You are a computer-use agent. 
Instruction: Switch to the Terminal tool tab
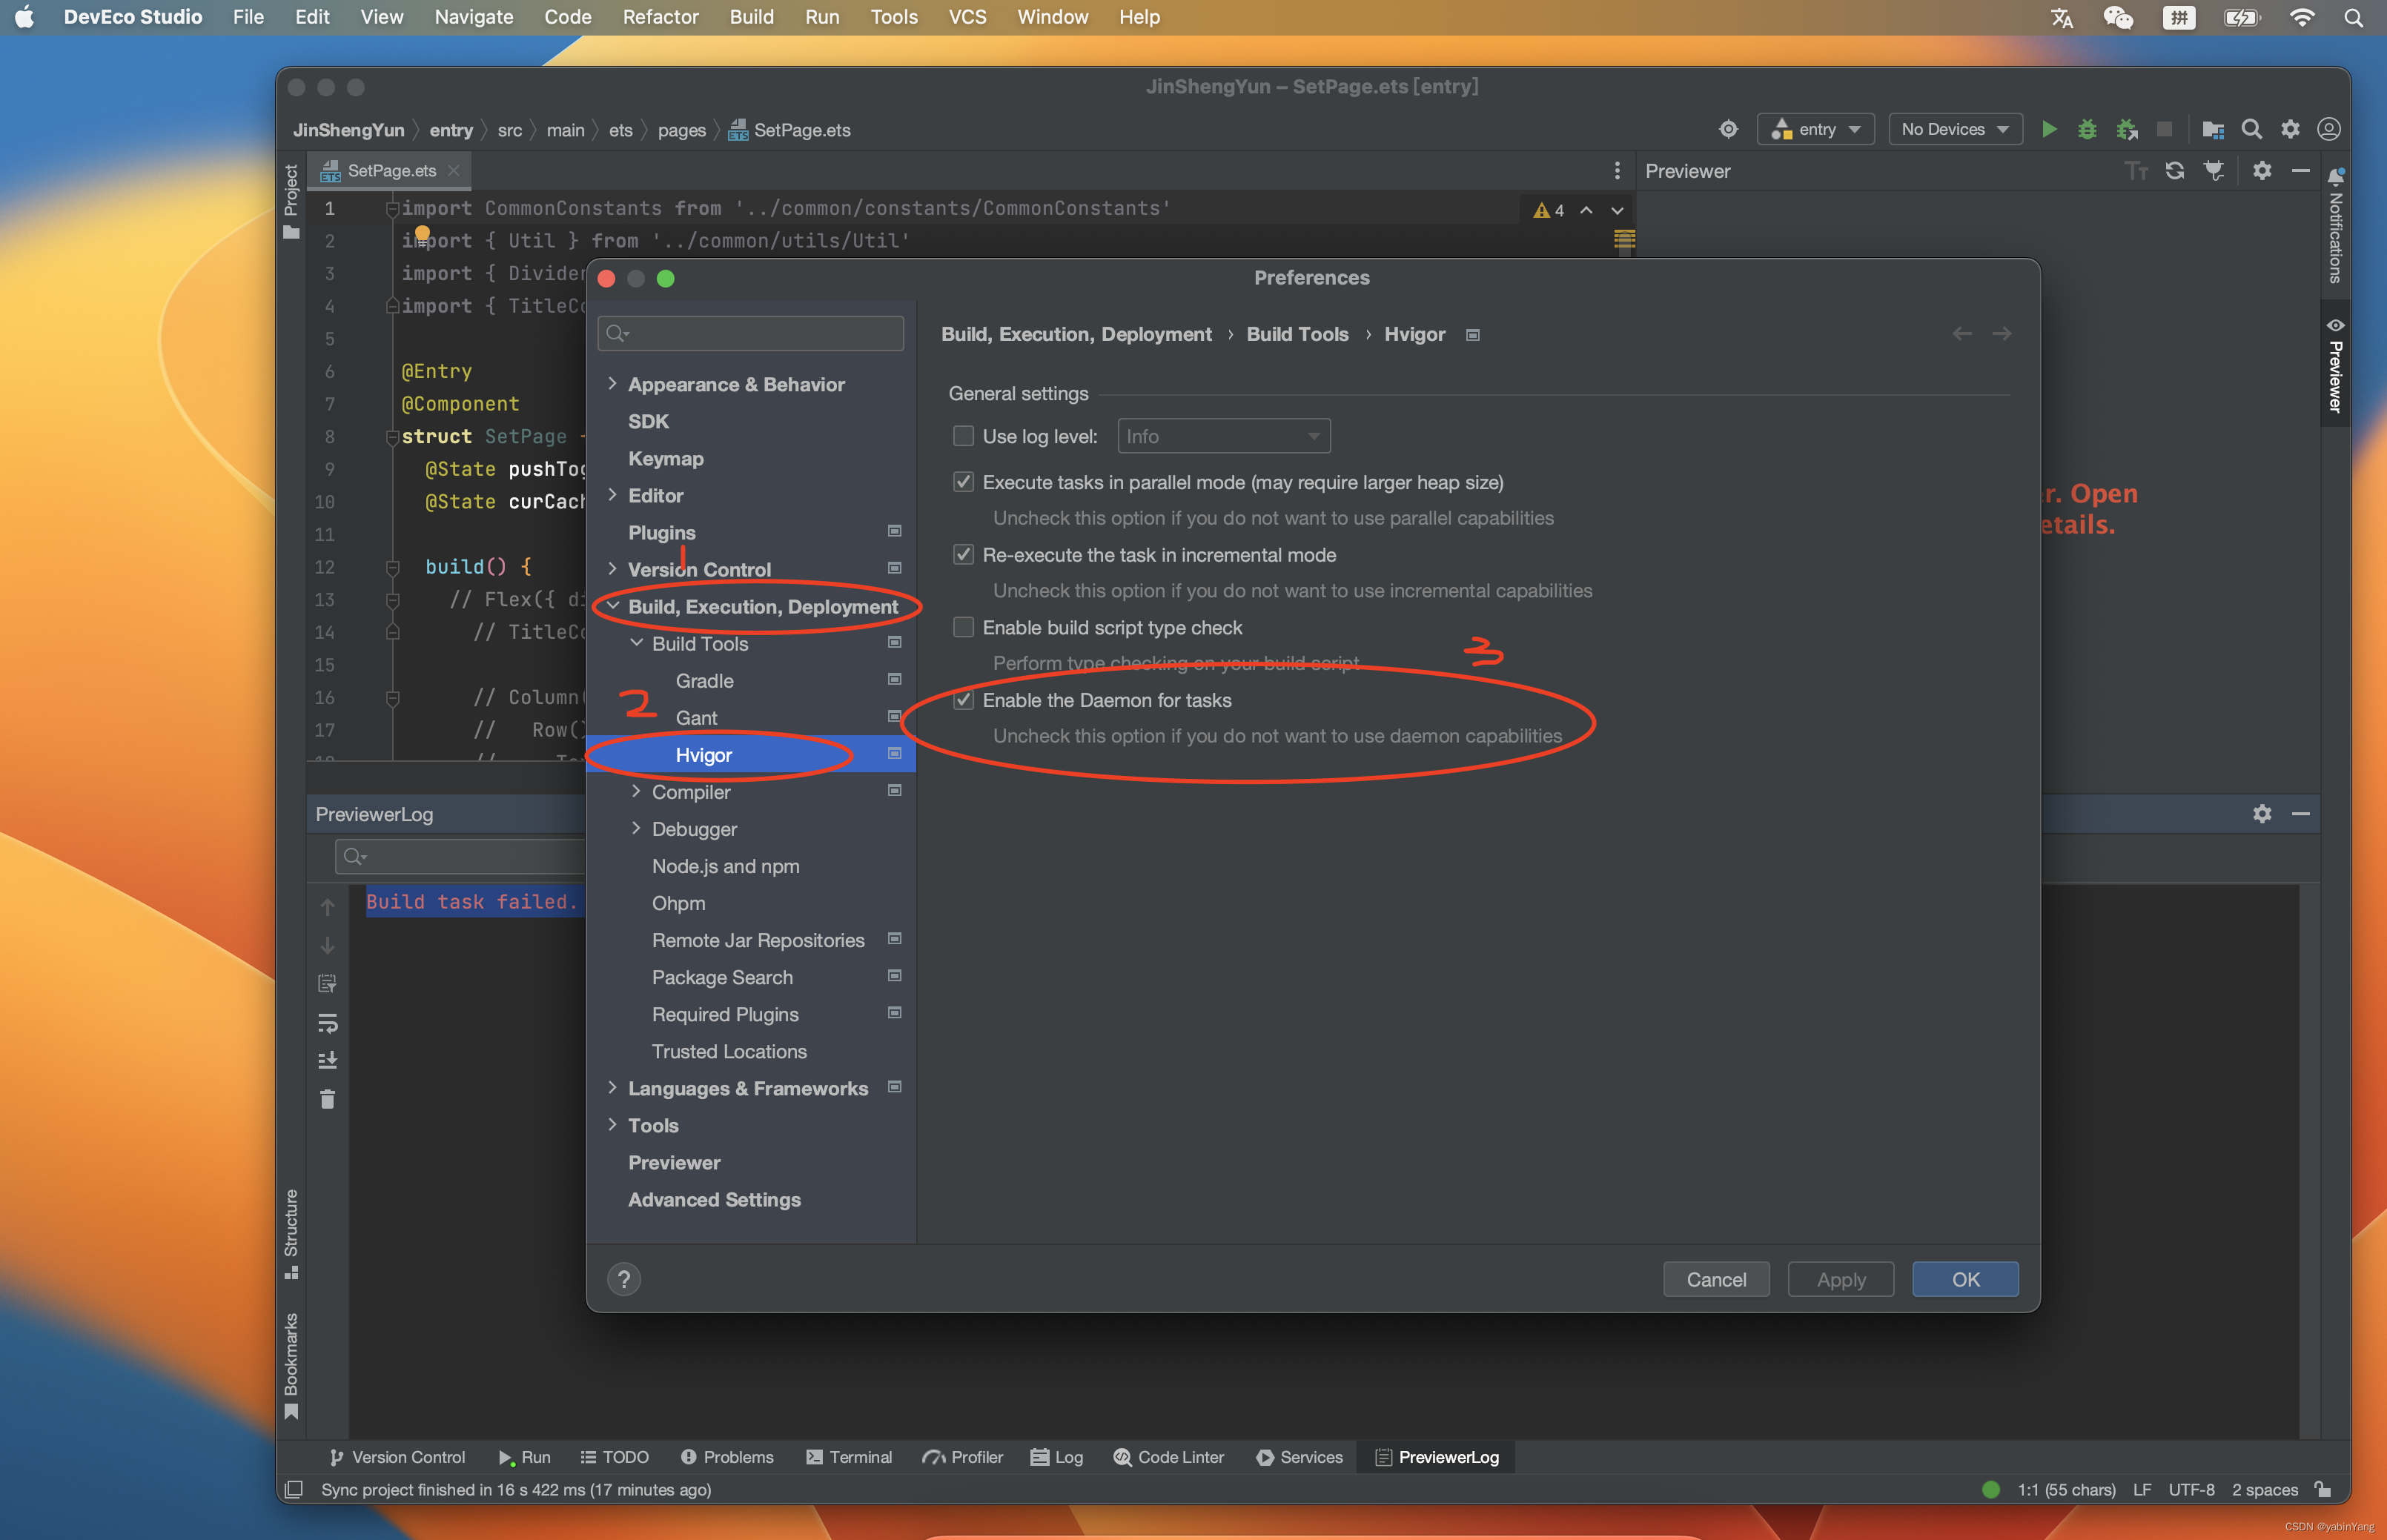(849, 1457)
